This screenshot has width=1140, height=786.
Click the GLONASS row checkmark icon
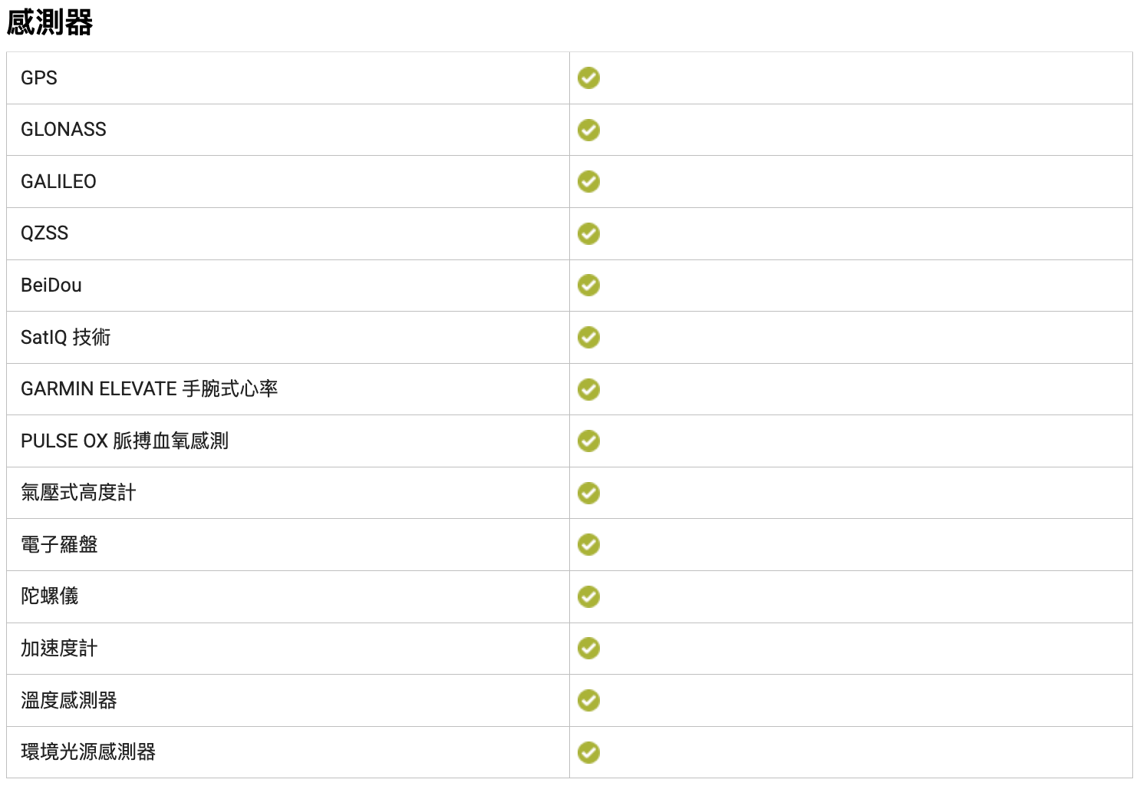click(x=588, y=130)
